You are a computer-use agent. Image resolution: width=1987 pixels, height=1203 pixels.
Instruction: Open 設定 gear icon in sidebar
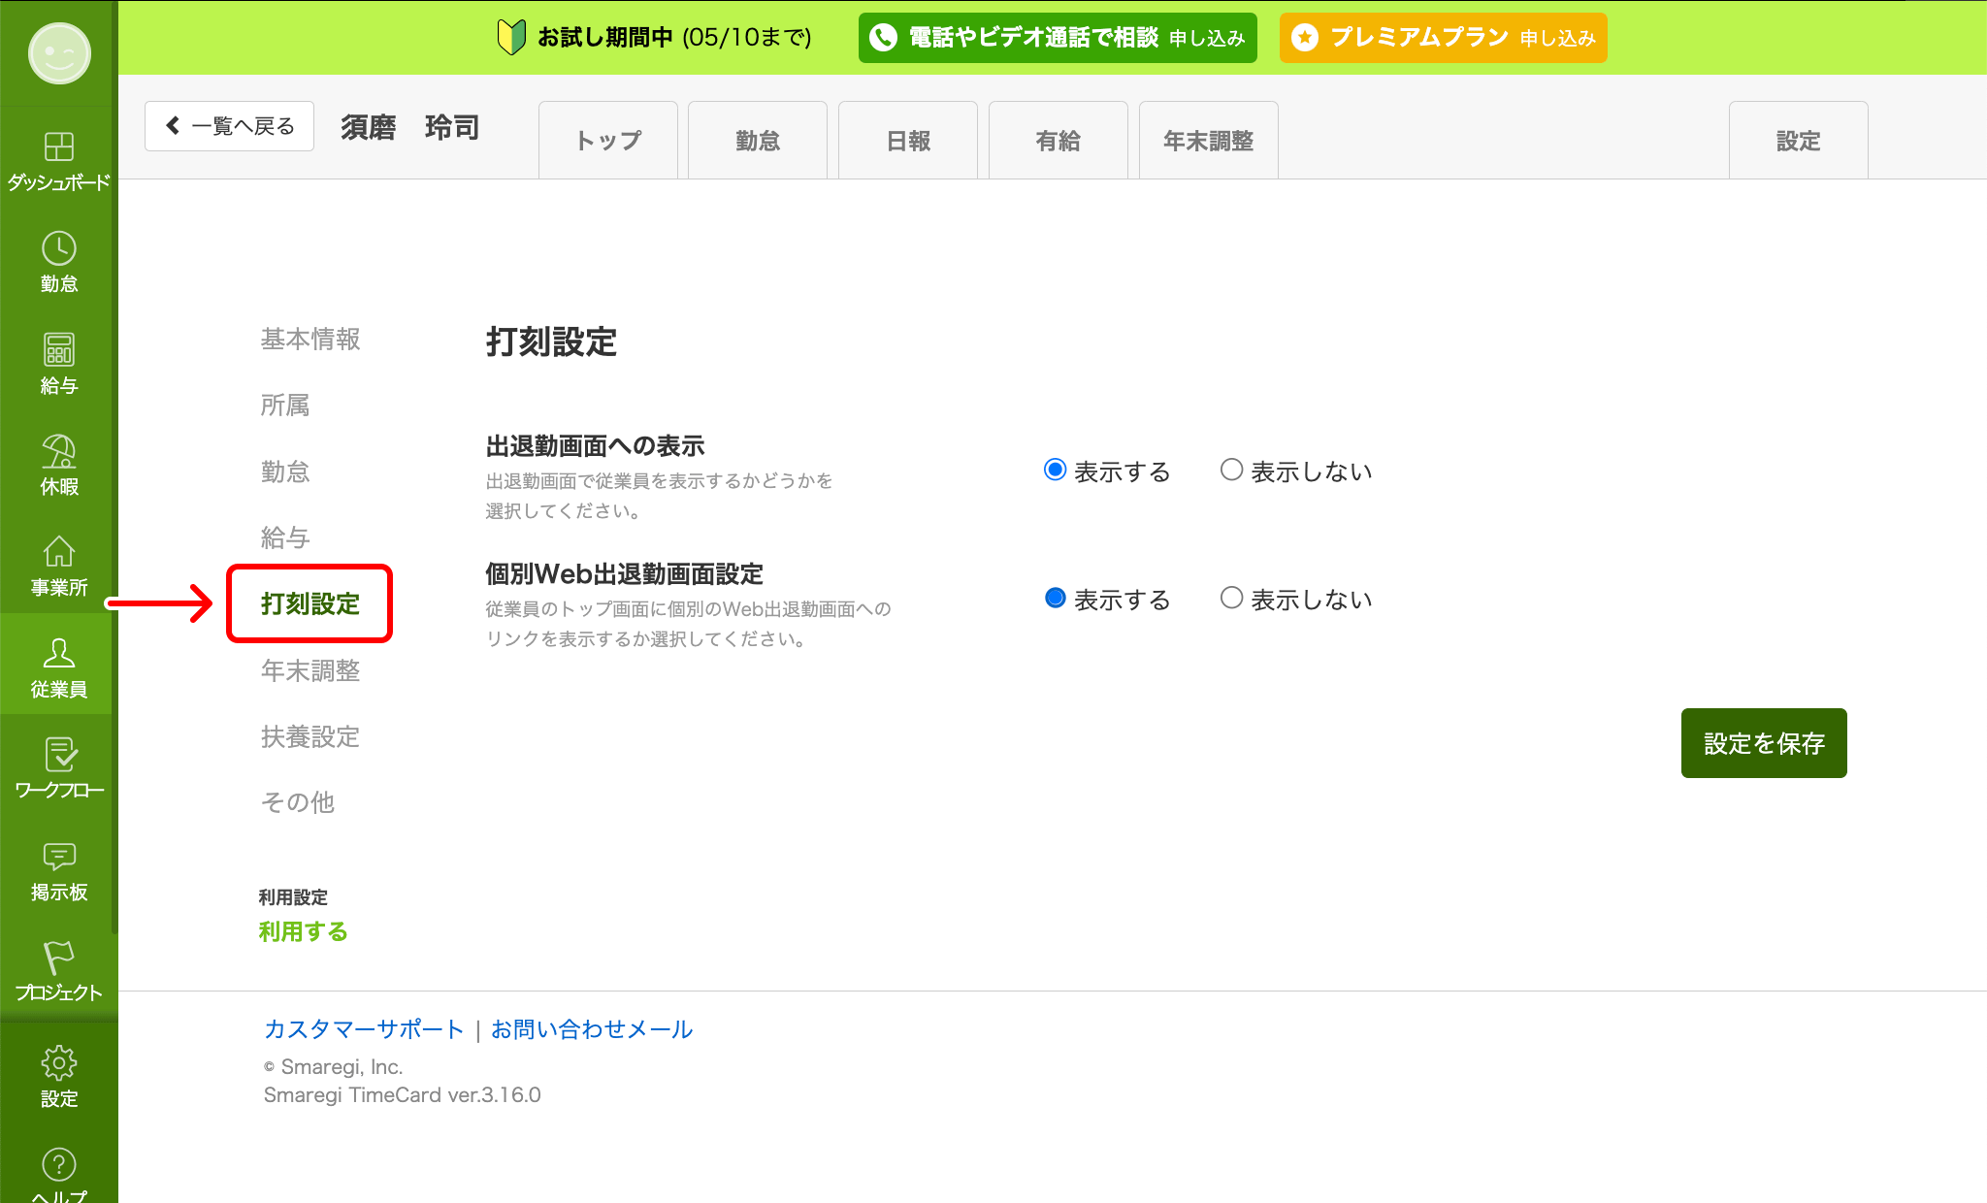pos(59,1063)
